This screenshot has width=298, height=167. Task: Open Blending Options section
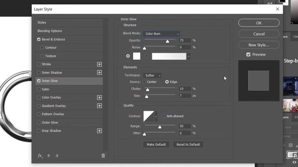click(x=69, y=31)
